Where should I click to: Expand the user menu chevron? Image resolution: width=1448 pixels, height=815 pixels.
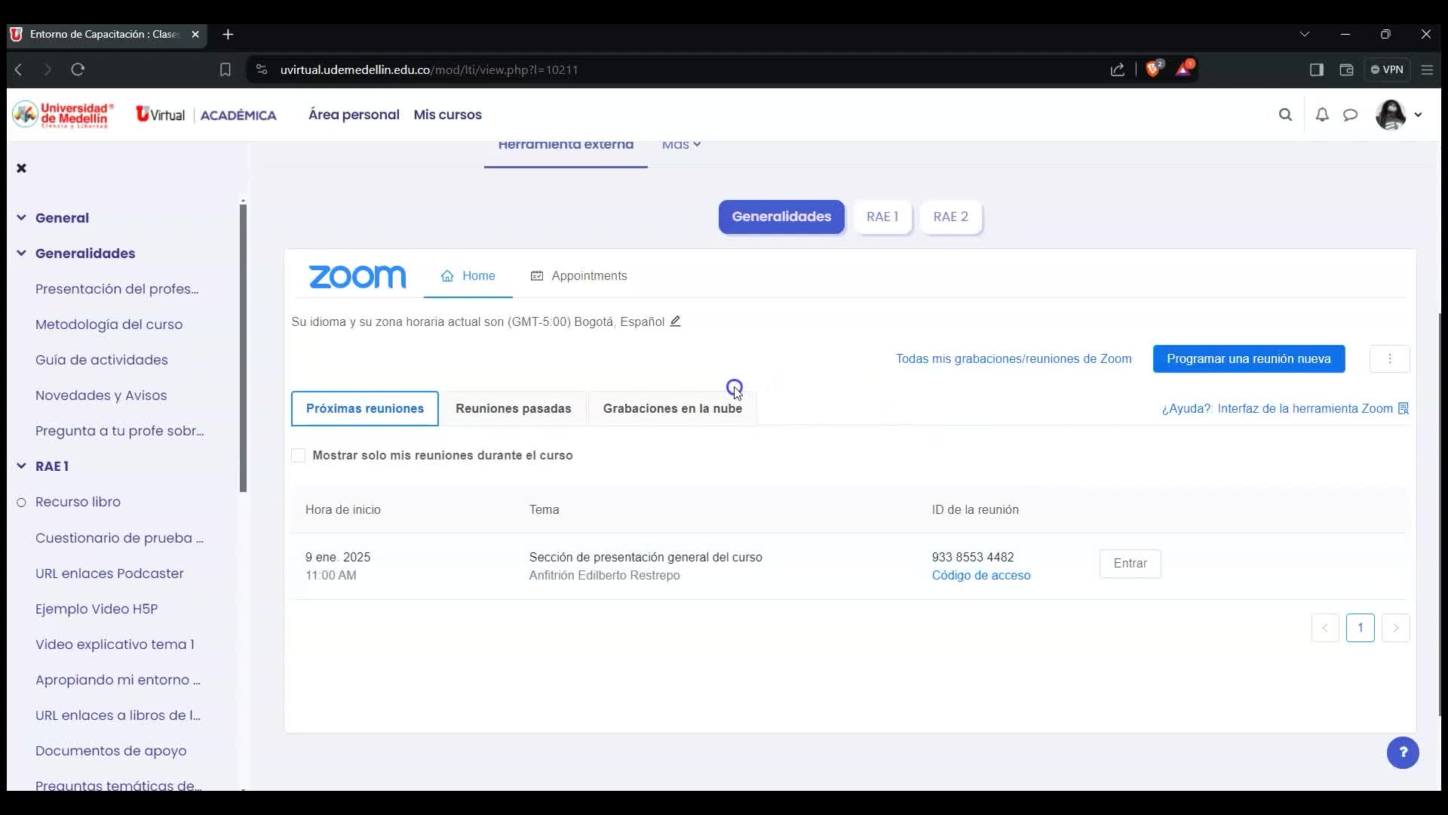pos(1418,115)
